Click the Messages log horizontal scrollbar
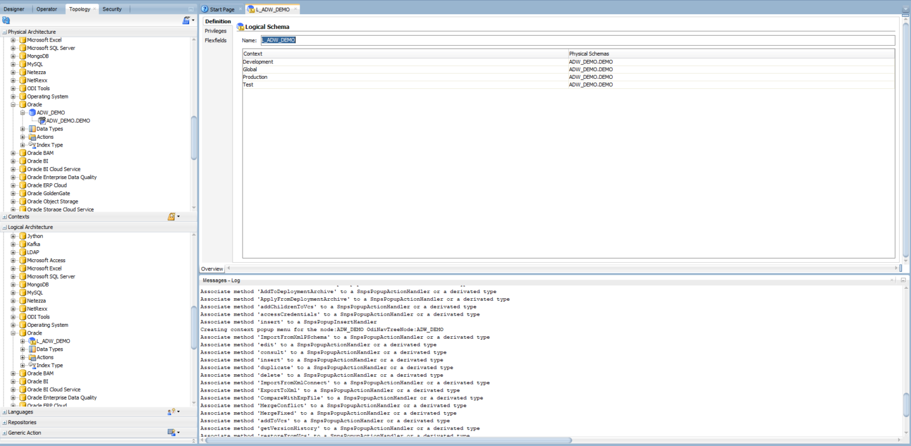 coord(388,440)
